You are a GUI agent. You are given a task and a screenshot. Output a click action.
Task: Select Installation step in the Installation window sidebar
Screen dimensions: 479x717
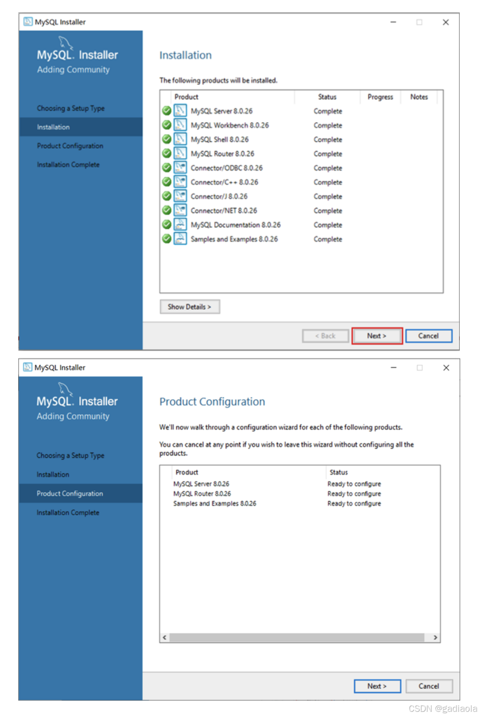81,127
